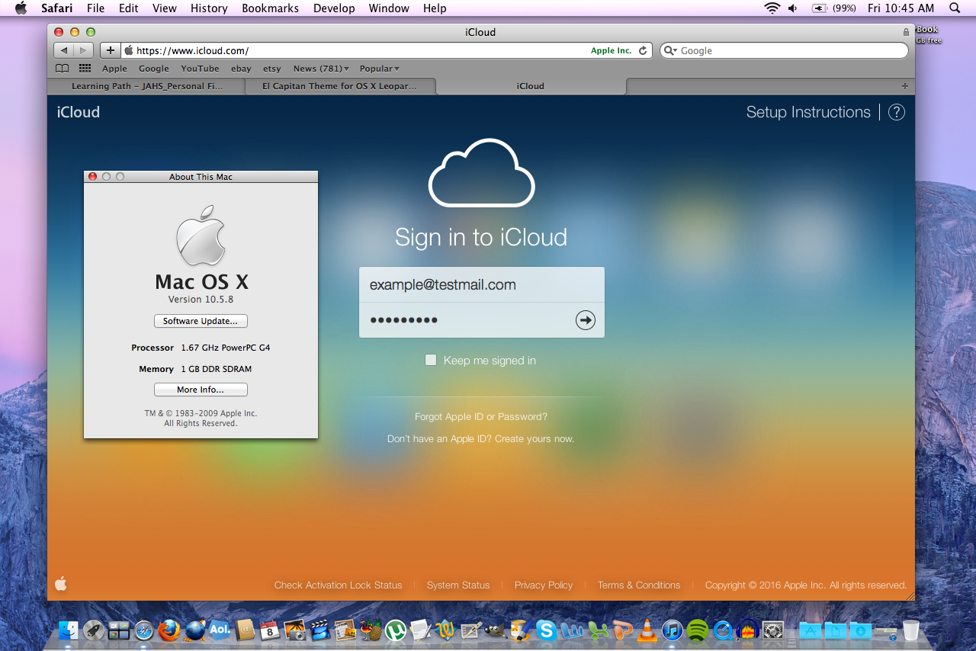Open the Wi-Fi status menu
This screenshot has height=651, width=976.
[772, 8]
